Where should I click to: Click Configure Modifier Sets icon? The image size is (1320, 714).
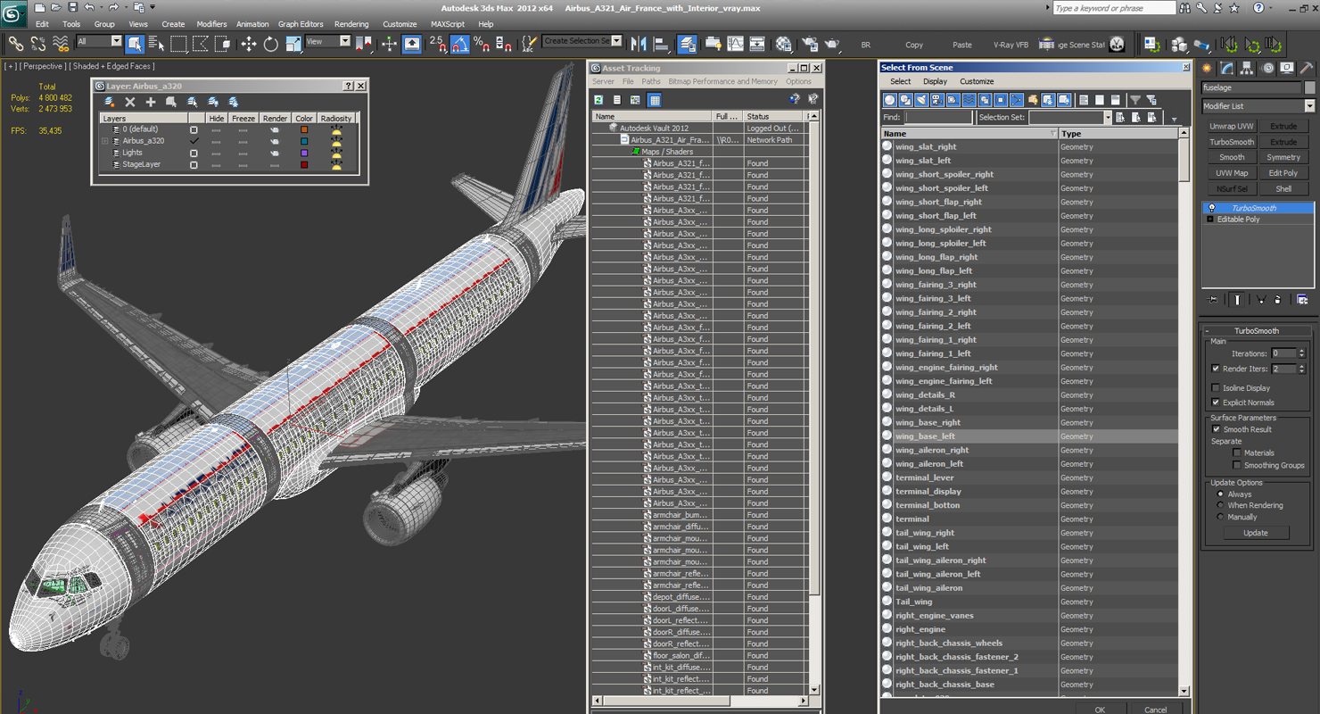click(x=1302, y=300)
